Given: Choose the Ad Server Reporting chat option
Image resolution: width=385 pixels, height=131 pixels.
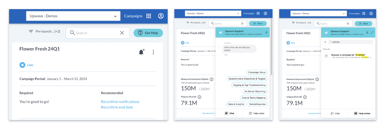Looking at the screenshot, I should pyautogui.click(x=255, y=91).
